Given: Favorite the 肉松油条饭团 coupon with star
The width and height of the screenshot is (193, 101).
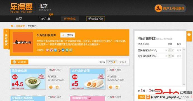Looking at the screenshot, I should (x=117, y=87).
